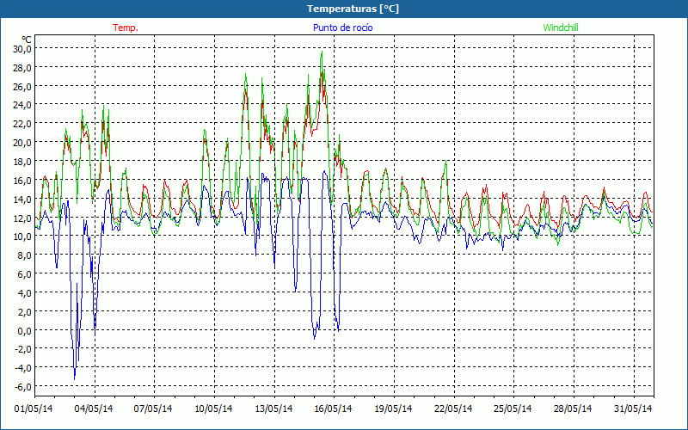
Task: Click the 01/05/14 date label
Action: click(34, 409)
